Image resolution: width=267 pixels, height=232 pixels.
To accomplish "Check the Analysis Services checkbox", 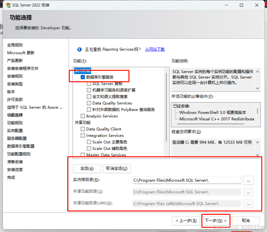I will pyautogui.click(x=83, y=116).
